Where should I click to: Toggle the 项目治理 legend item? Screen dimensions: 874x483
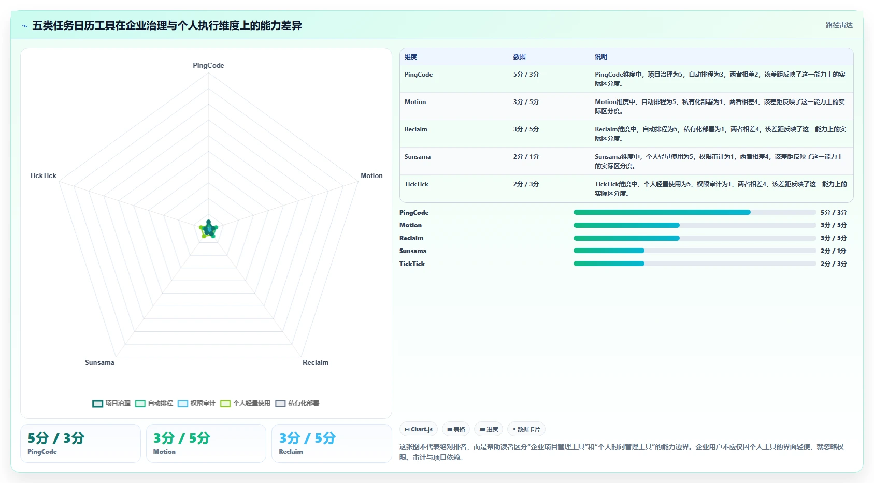[111, 403]
